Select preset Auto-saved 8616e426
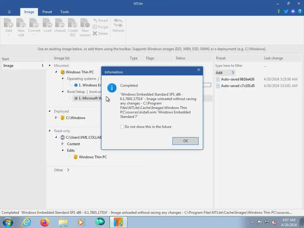Image resolution: width=304 pixels, height=228 pixels. click(x=235, y=79)
